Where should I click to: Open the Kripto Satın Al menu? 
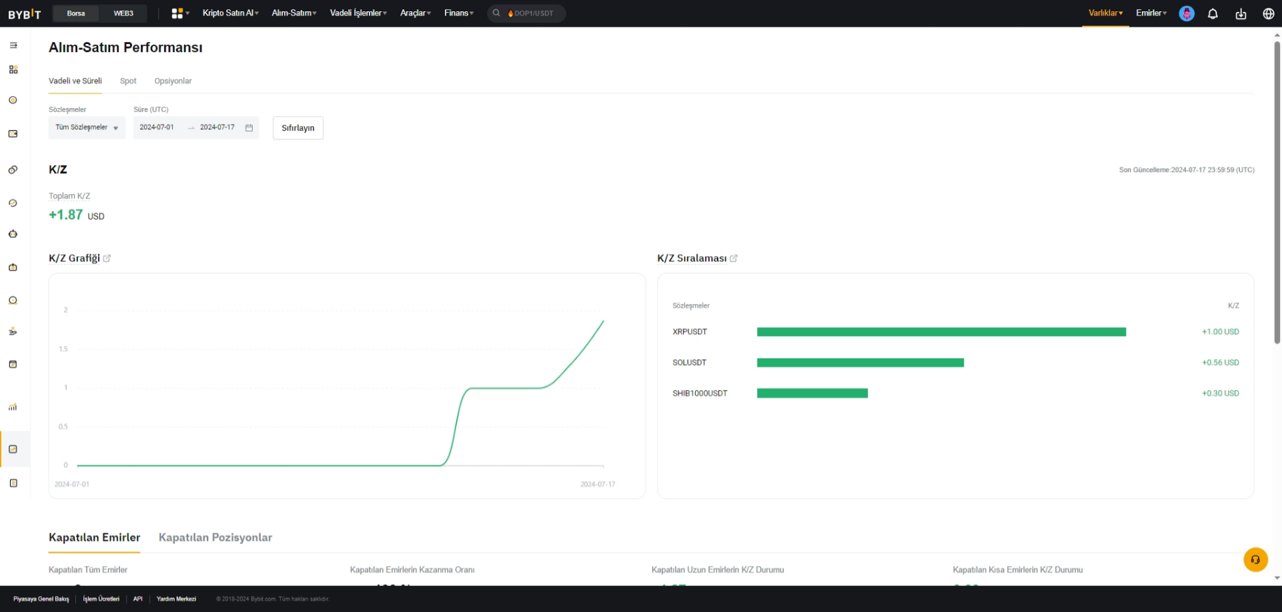click(230, 13)
